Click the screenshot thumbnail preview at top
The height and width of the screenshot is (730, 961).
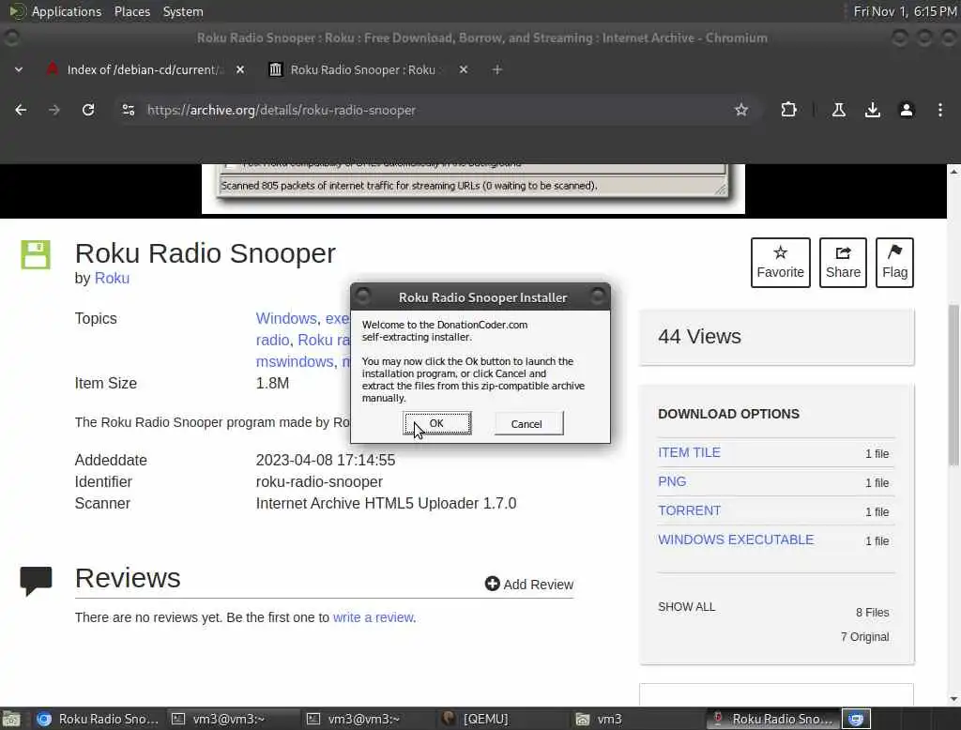click(x=473, y=189)
